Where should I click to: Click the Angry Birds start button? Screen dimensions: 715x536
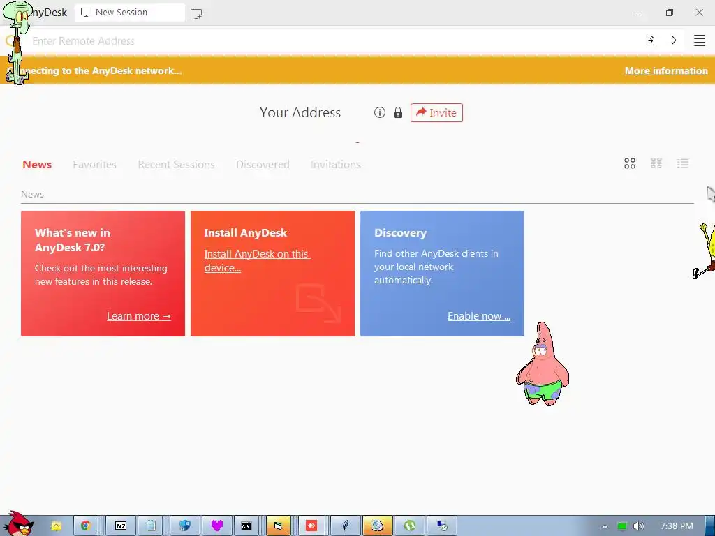point(18,524)
